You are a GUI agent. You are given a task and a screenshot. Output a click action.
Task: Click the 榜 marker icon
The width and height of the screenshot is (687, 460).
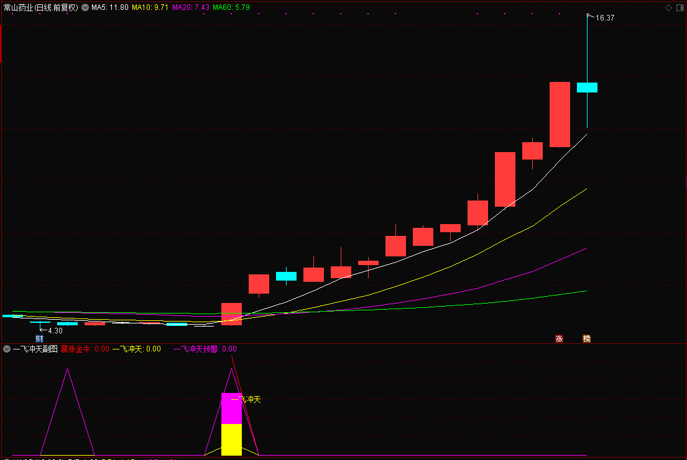coord(587,338)
